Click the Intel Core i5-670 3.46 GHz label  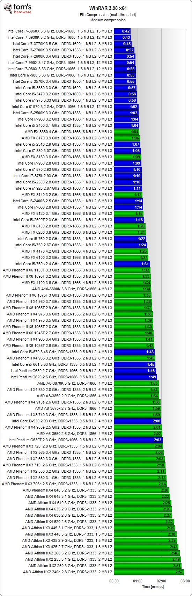pyautogui.click(x=62, y=352)
